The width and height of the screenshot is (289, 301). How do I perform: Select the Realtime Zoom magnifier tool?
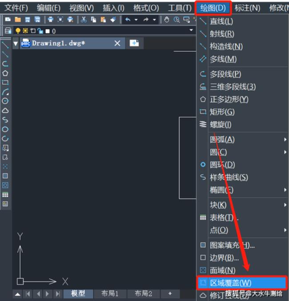177,20
